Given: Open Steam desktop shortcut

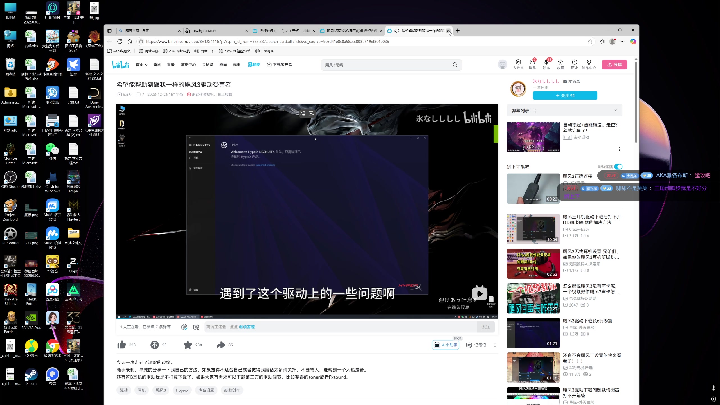Looking at the screenshot, I should [x=31, y=377].
